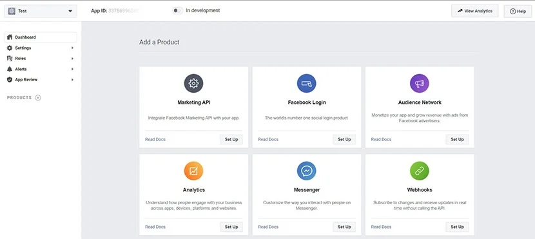Viewport: 535px width, 239px height.
Task: Expand the Roles sidebar menu
Action: point(41,59)
